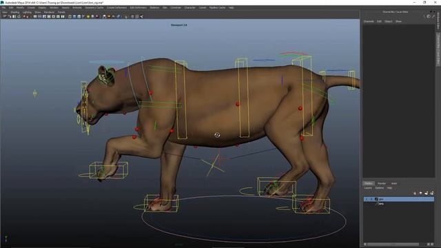Open the Skeleton menu
Image resolution: width=441 pixels, height=248 pixels.
pos(154,8)
